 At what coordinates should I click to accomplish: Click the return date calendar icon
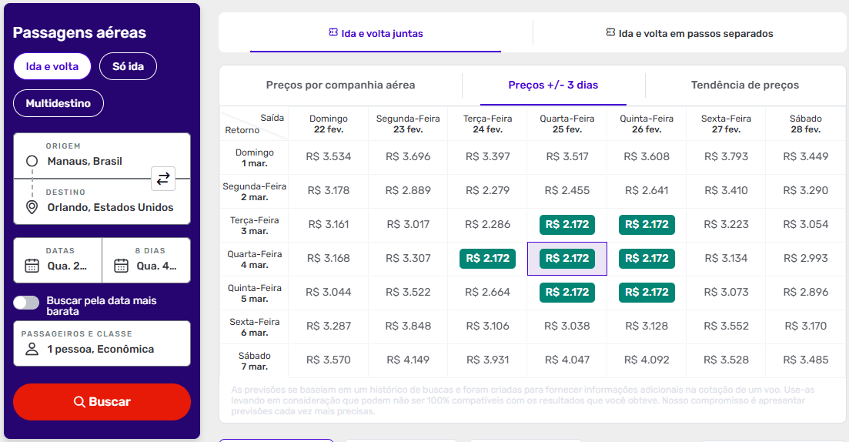tap(121, 266)
